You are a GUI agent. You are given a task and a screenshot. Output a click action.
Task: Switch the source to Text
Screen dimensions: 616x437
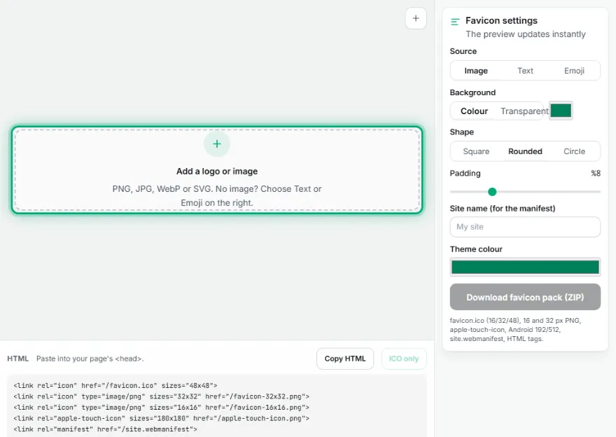(x=525, y=71)
